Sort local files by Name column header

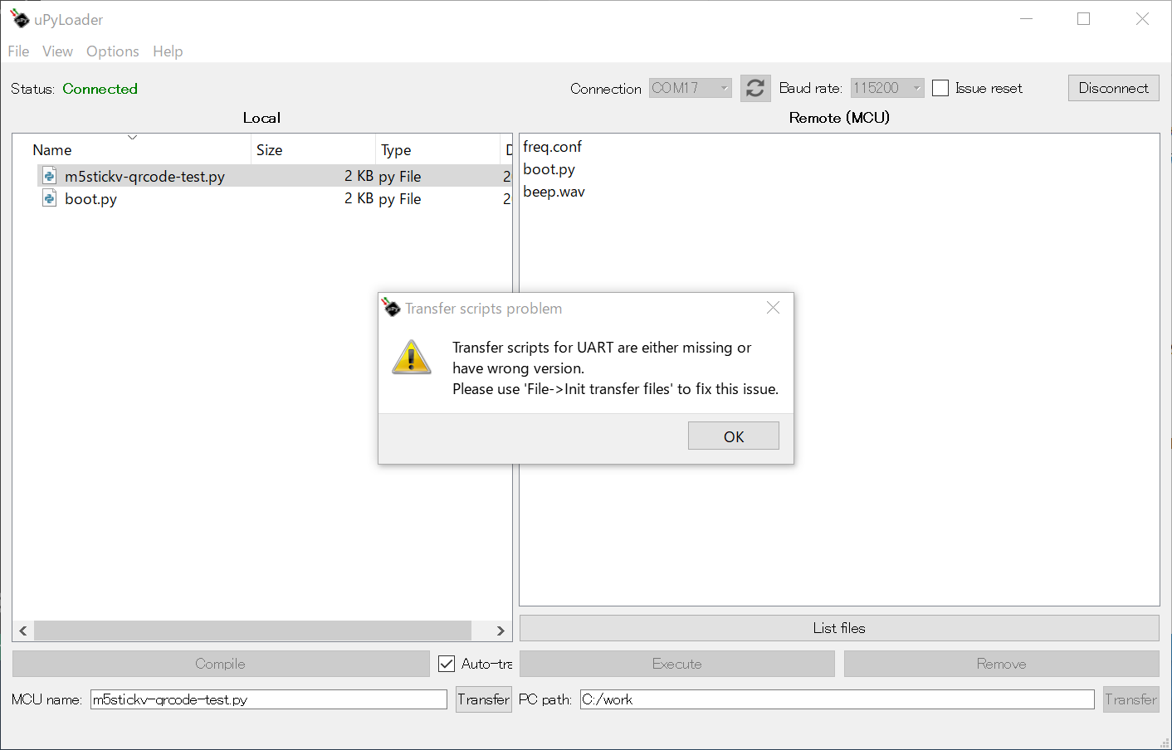point(52,150)
